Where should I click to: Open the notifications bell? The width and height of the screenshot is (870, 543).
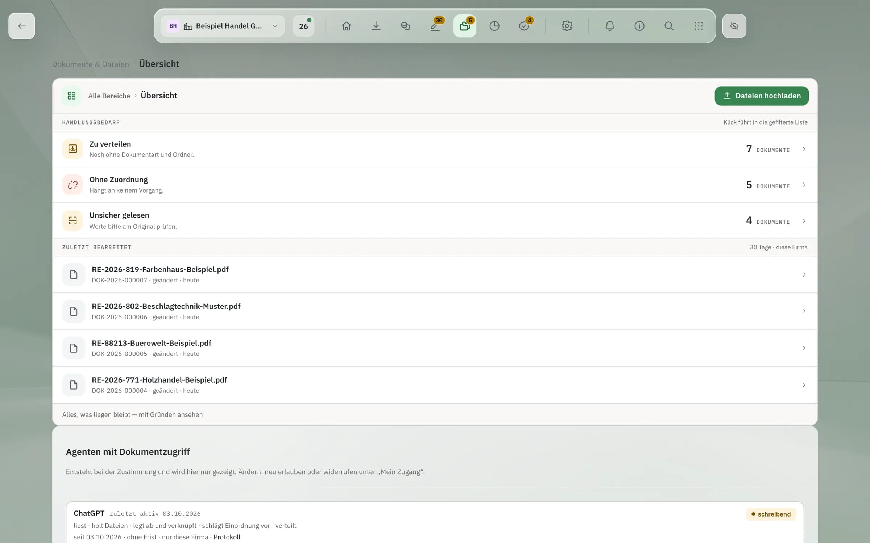click(x=610, y=26)
